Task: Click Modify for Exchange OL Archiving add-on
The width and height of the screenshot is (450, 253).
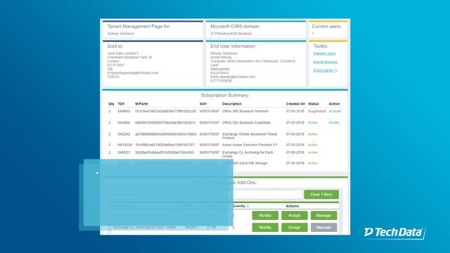Action: coord(265,227)
